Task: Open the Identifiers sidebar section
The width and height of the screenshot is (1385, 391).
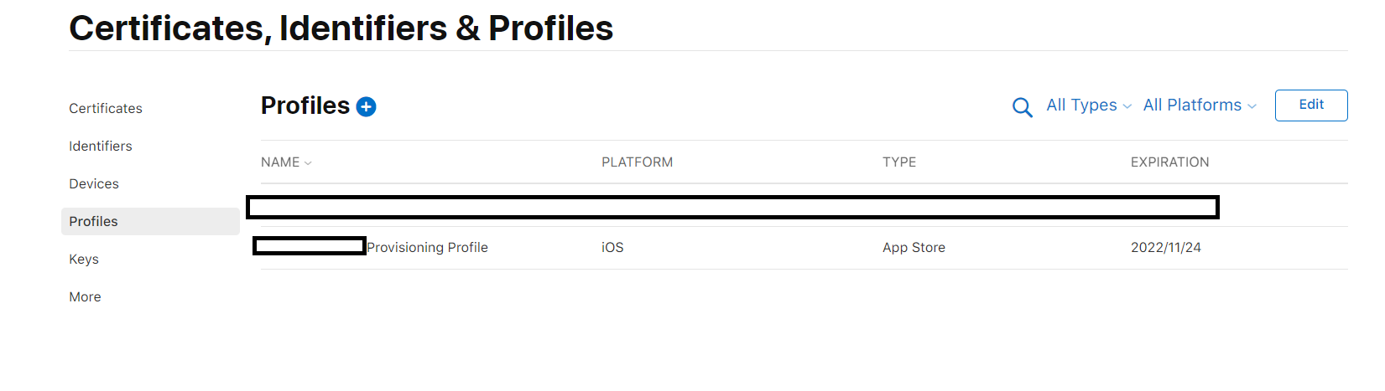Action: click(101, 147)
